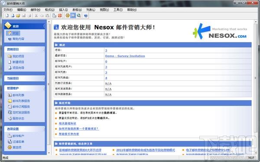Open 首选项 in the sidebar

(14, 147)
